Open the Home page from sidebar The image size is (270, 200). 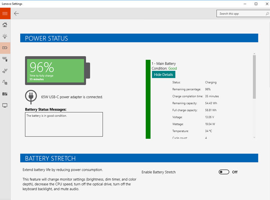tap(5, 25)
